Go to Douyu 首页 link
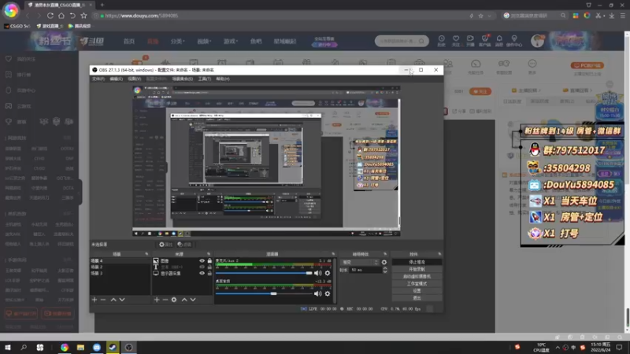The width and height of the screenshot is (630, 354). (x=129, y=42)
